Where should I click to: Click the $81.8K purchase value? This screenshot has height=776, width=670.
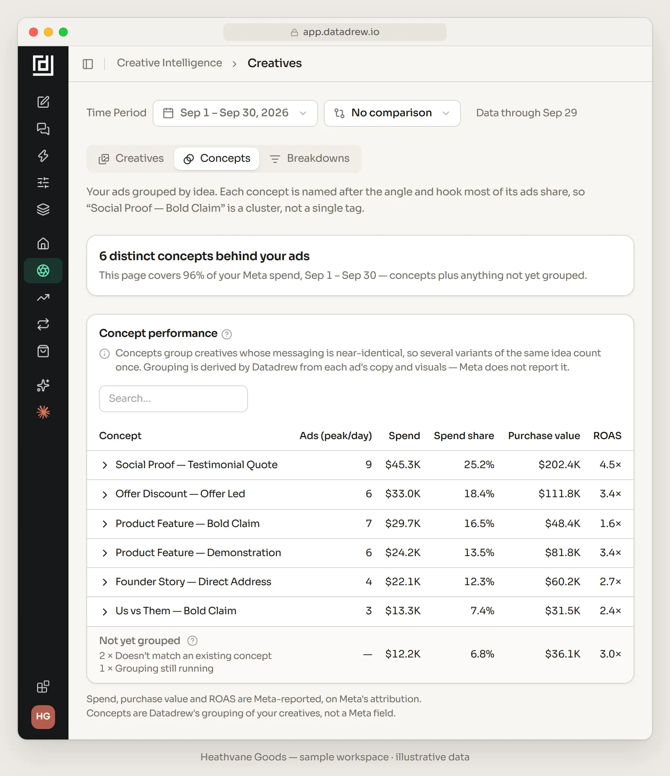pyautogui.click(x=563, y=553)
